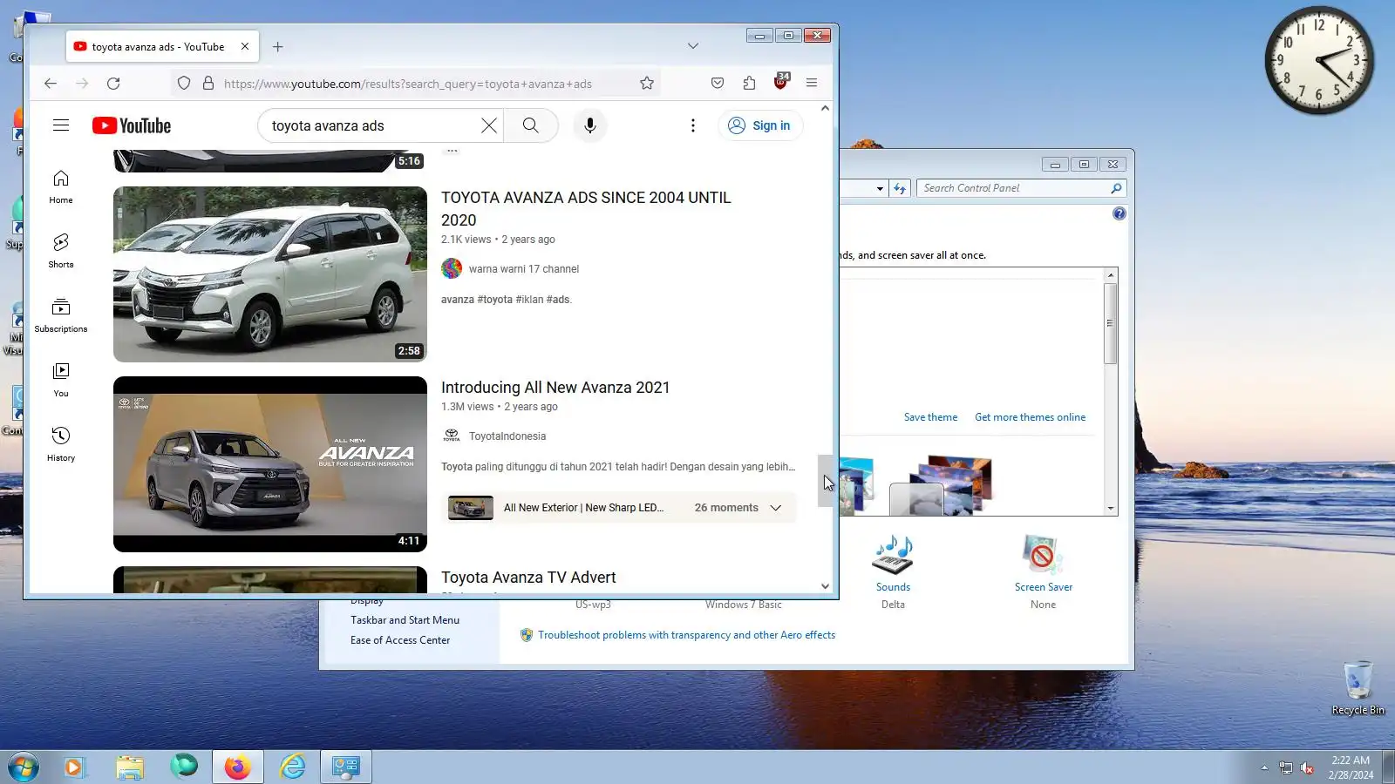
Task: Sign in to YouTube
Action: click(759, 125)
